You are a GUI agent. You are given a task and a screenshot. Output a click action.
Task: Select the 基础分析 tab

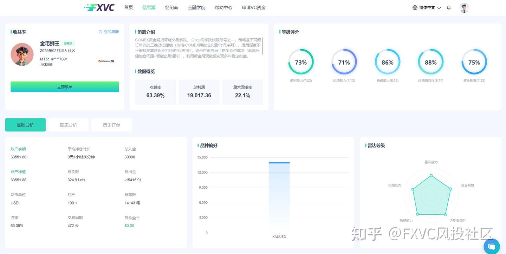(x=25, y=125)
